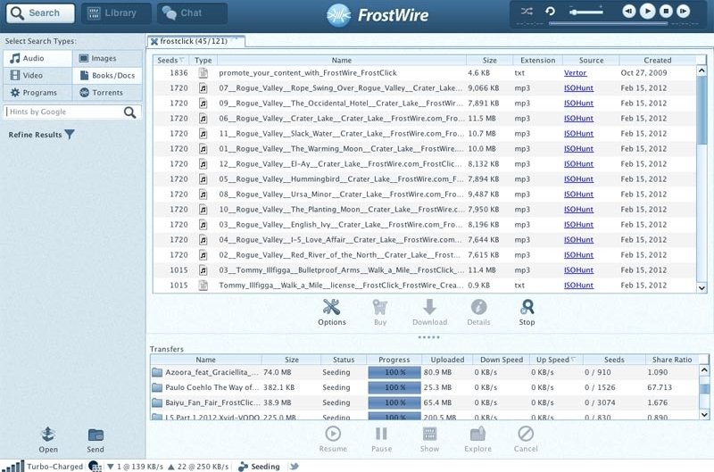Select Video search type
The image size is (714, 472).
[37, 76]
